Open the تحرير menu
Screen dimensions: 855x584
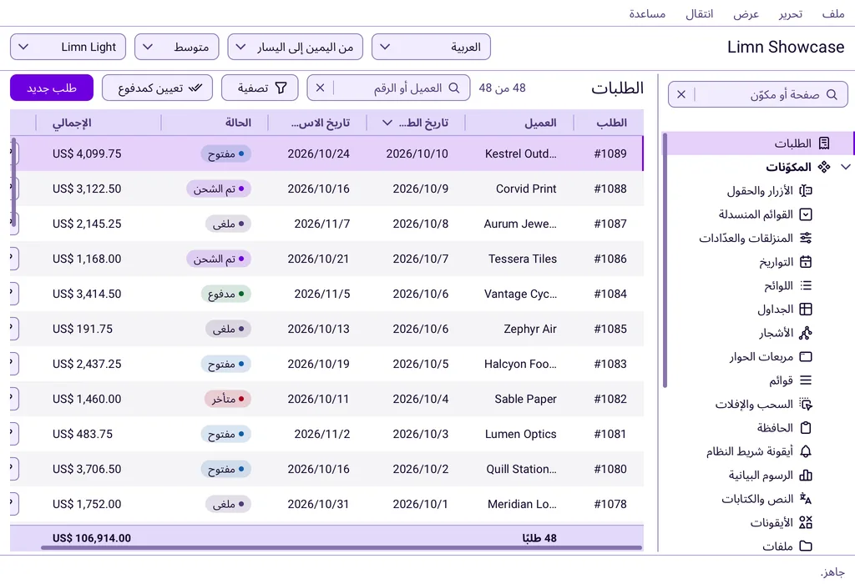(x=791, y=14)
